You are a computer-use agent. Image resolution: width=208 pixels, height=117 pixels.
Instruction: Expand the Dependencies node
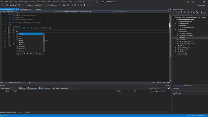coord(176,23)
